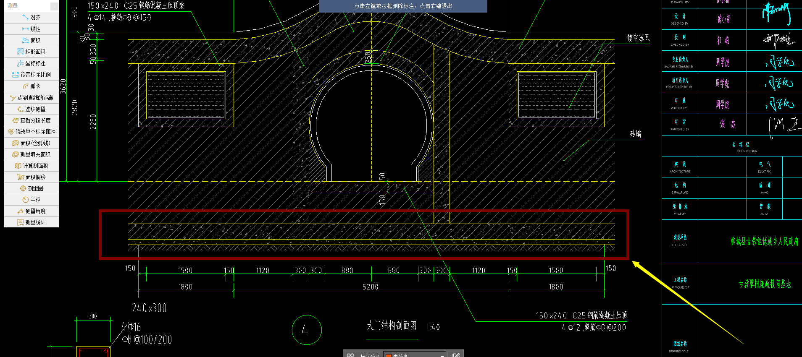Viewport: 802px width, 357px height.
Task: Select the 测量圆 circle measure tool
Action: point(32,188)
